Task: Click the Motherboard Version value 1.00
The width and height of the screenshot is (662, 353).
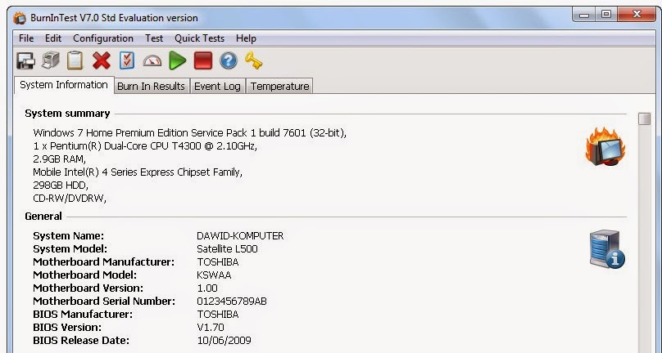Action: pos(207,288)
